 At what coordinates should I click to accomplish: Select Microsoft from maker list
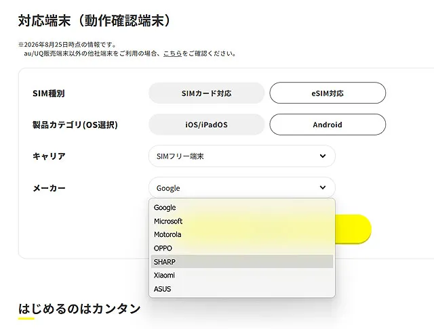[x=242, y=221]
